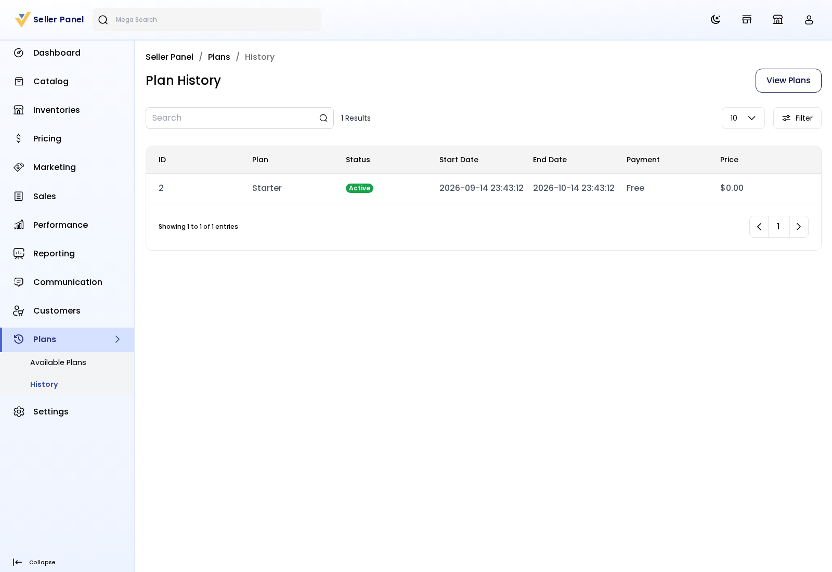832x572 pixels.
Task: Select page 1 in pagination
Action: 778,227
